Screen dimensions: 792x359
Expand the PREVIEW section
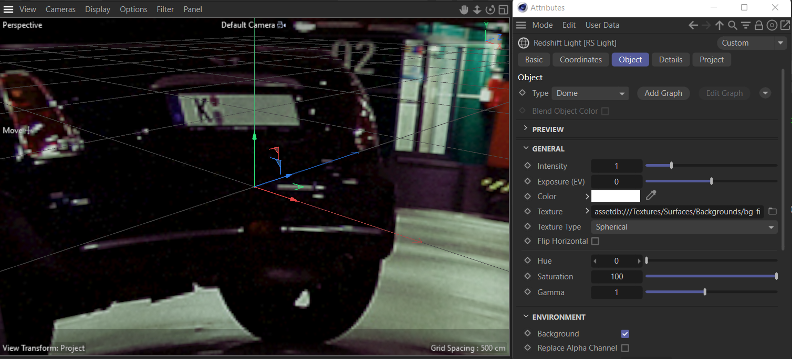coord(526,129)
